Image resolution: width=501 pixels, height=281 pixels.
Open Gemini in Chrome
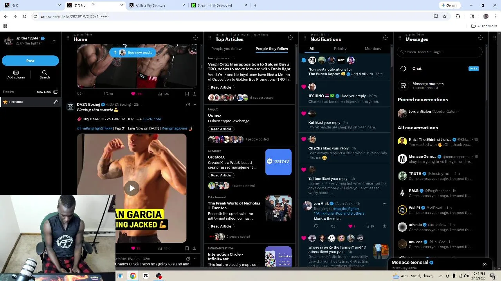(449, 5)
